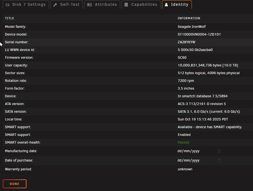The width and height of the screenshot is (253, 191).
Task: Click the green Passed health status
Action: 183,142
